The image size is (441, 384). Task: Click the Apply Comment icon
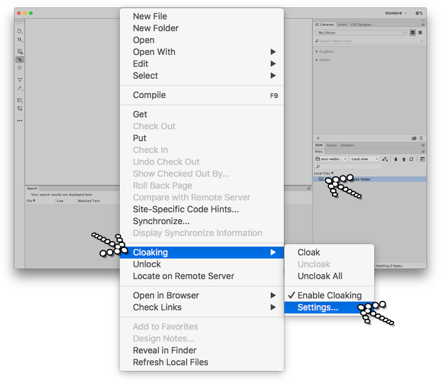tap(20, 101)
